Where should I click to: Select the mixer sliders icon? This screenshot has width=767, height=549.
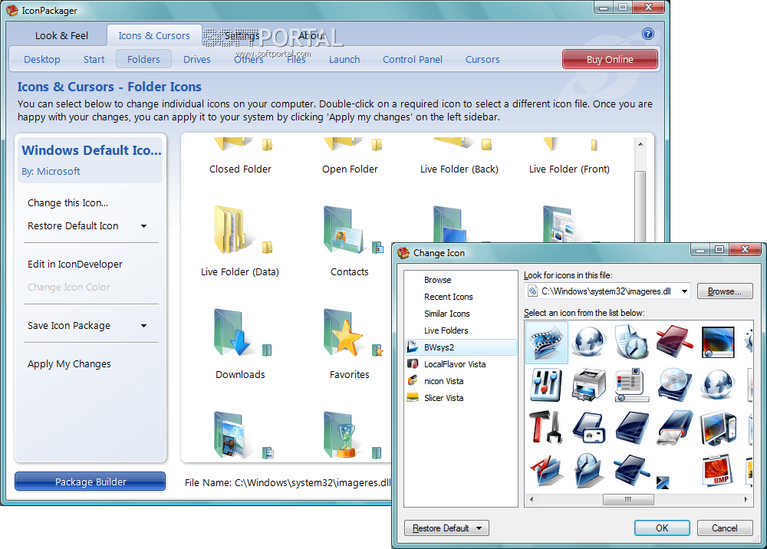pos(546,385)
